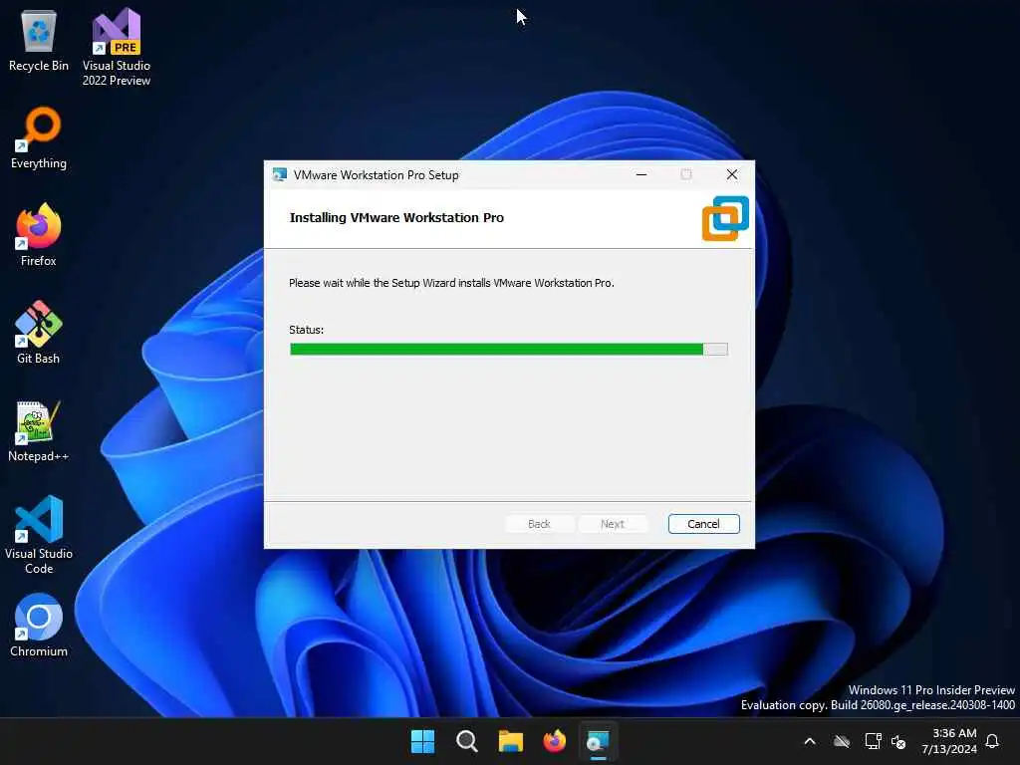Click the greyed-out Back button

click(x=539, y=524)
